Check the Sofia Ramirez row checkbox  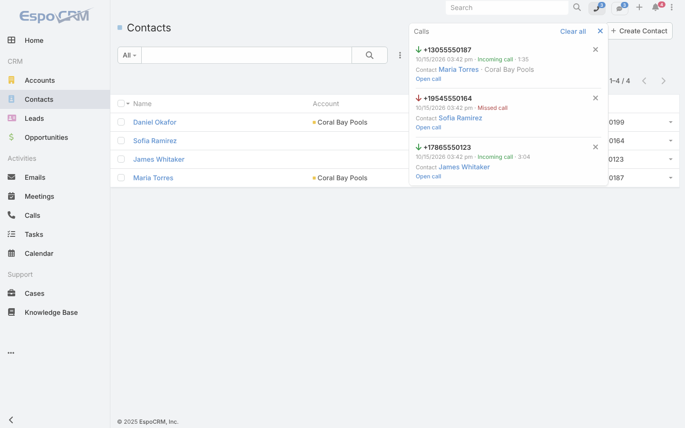pos(121,141)
